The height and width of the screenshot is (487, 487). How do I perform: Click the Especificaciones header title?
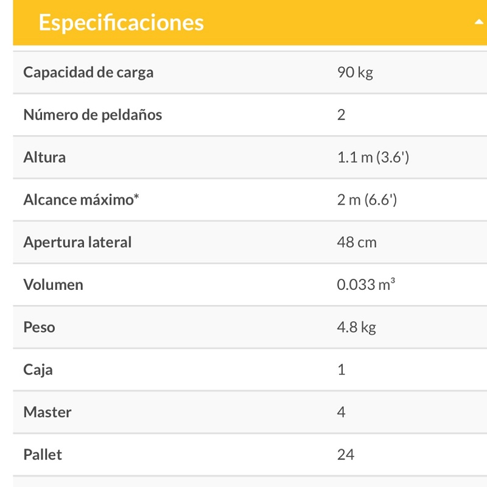click(121, 23)
